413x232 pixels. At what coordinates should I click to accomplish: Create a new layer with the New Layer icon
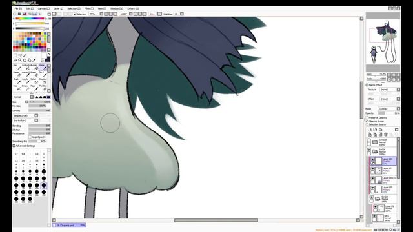click(370, 130)
